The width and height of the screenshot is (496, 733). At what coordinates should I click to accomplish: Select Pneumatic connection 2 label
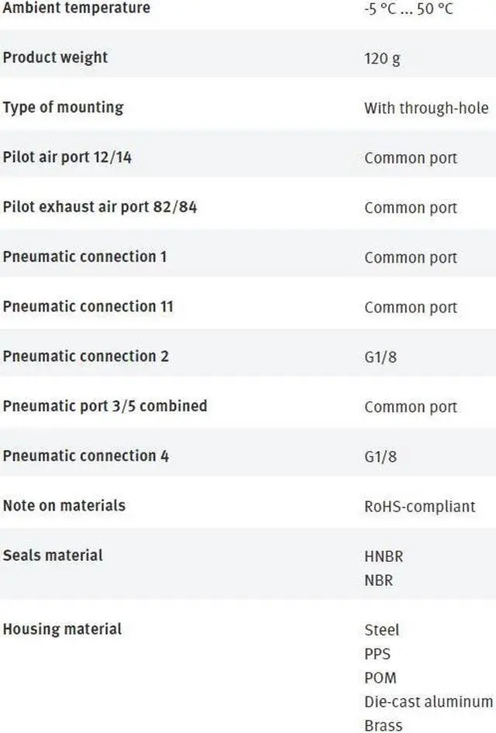[x=85, y=356]
